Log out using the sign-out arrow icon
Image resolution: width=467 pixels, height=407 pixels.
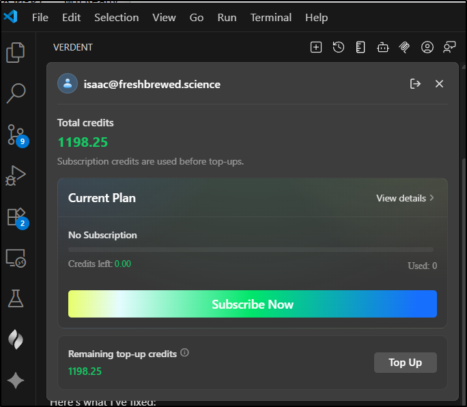[415, 84]
